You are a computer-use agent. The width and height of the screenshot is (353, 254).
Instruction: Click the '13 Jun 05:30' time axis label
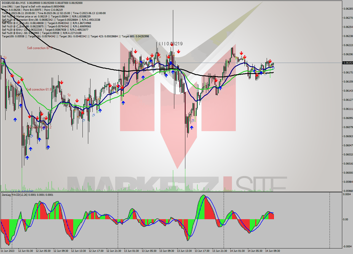149,251
